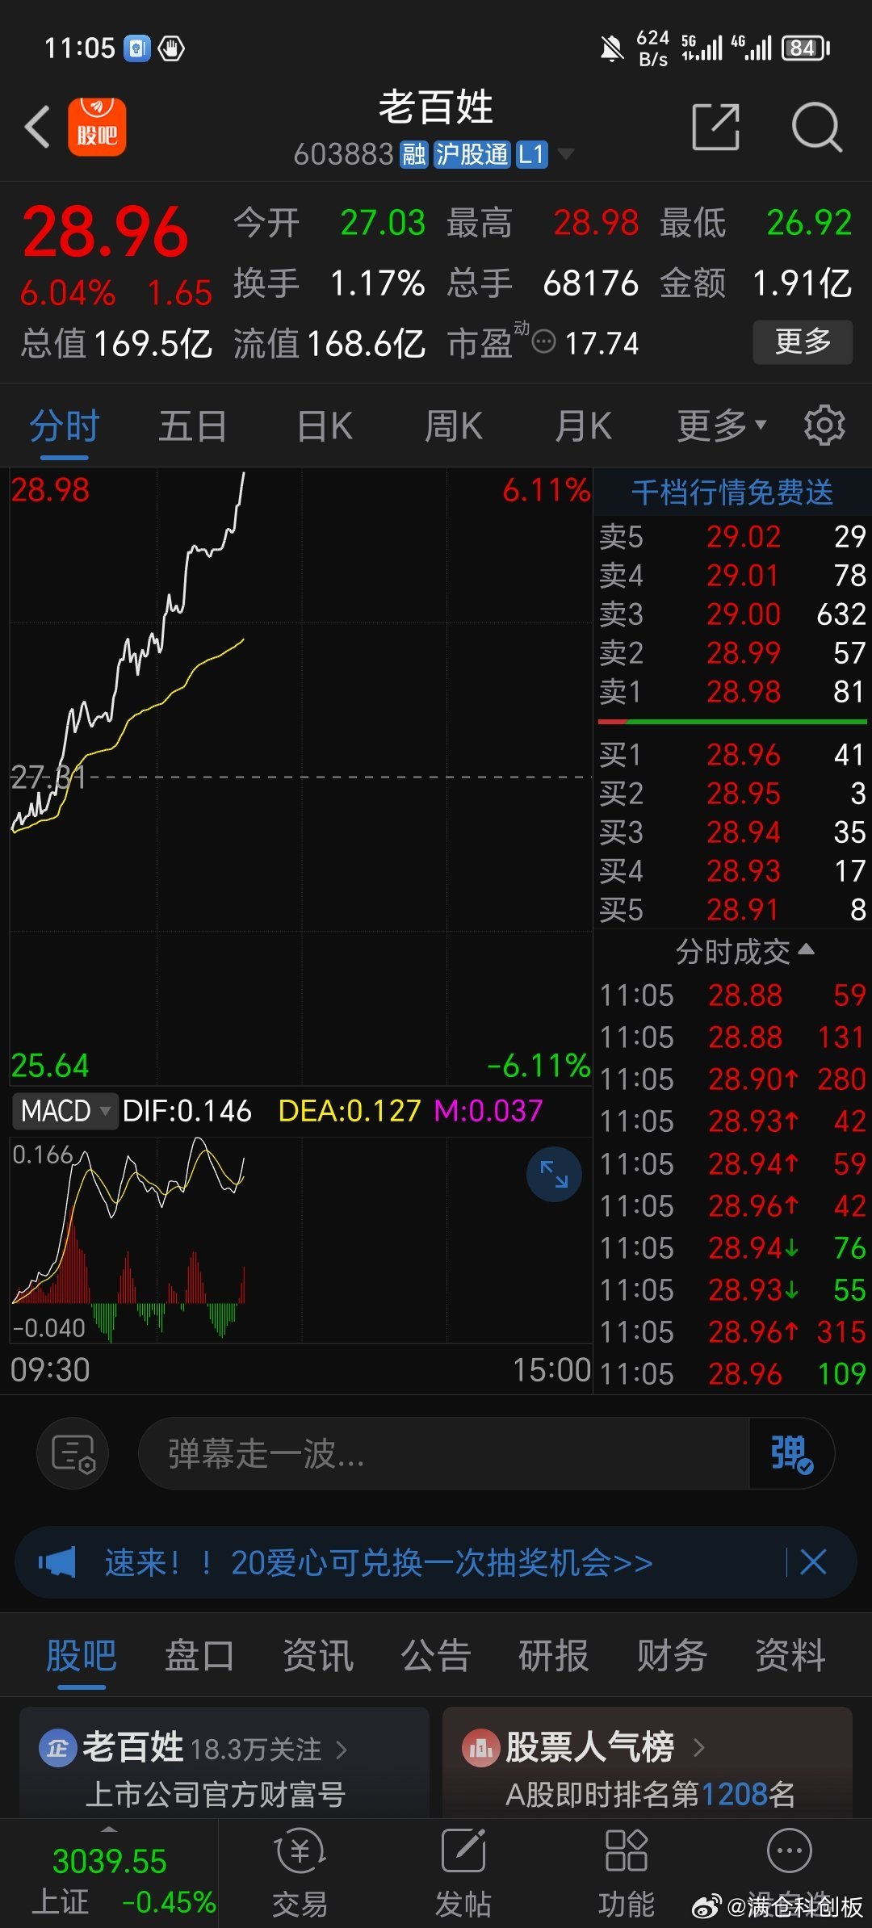The width and height of the screenshot is (872, 1928).
Task: Tap the 股票人气榜 ranking icon
Action: (x=480, y=1748)
